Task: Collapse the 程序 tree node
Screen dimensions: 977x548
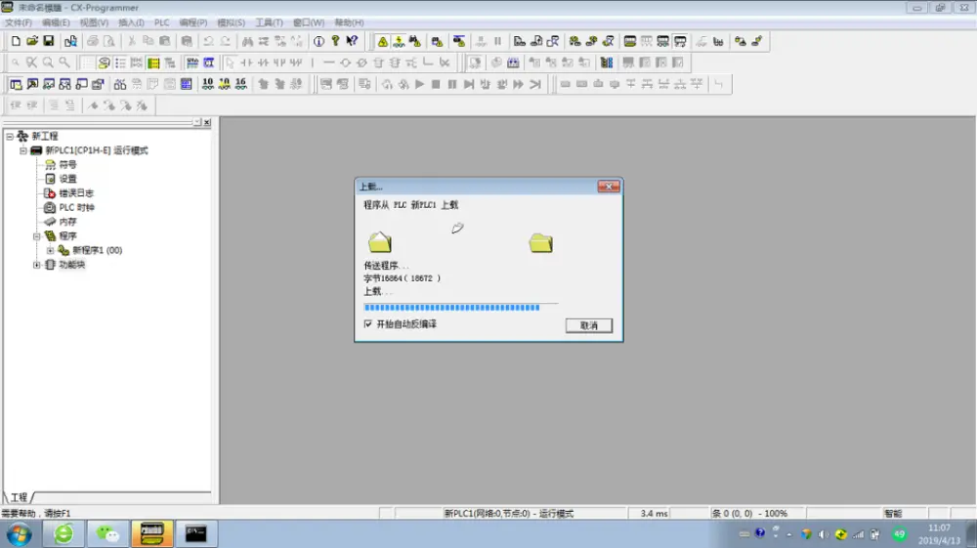Action: (x=37, y=236)
